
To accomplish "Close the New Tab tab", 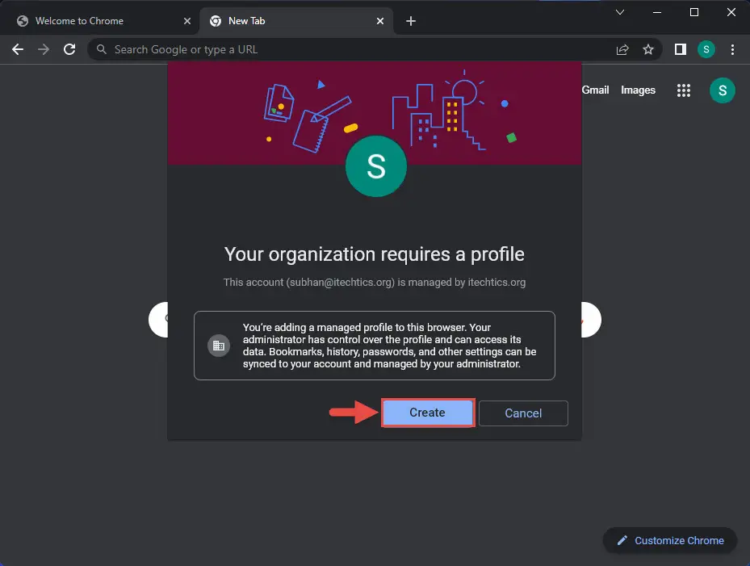I will click(379, 21).
